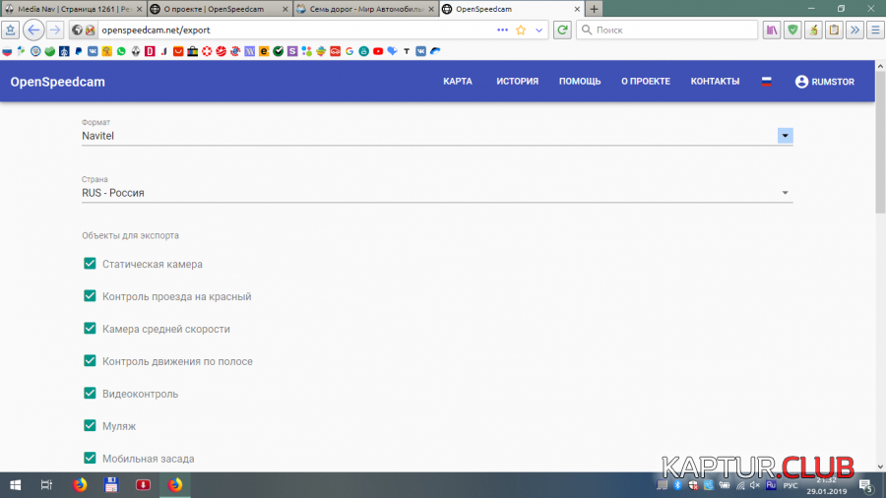
Task: Open the Windows Task View icon
Action: [46, 485]
